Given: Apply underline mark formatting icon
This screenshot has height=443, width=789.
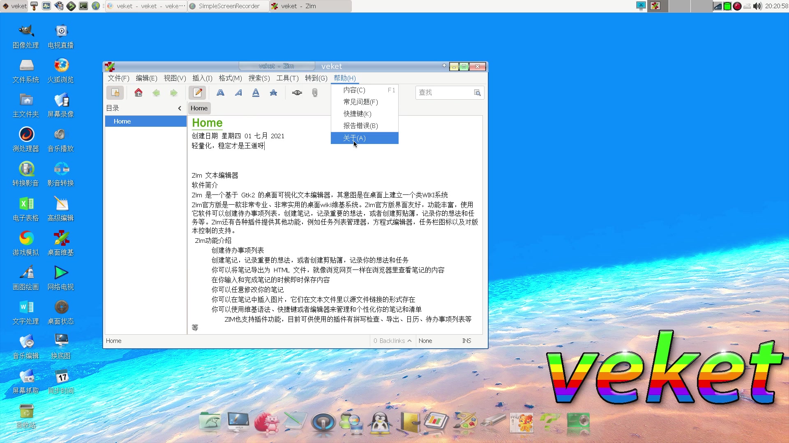Looking at the screenshot, I should pos(256,93).
